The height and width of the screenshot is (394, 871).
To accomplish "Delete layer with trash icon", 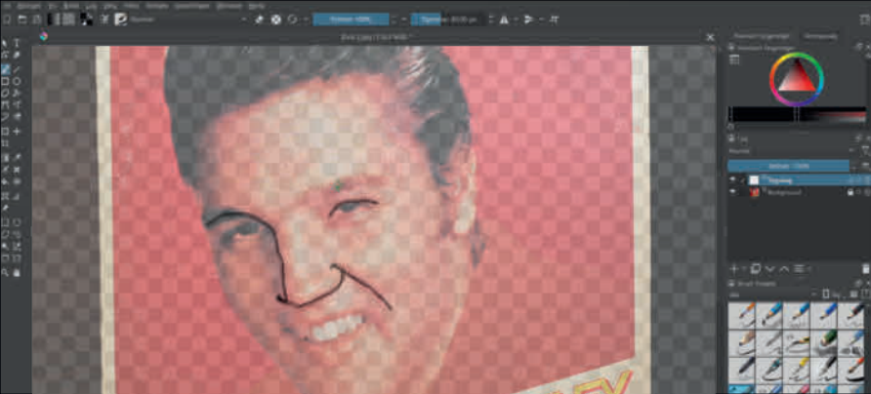I will click(x=865, y=268).
